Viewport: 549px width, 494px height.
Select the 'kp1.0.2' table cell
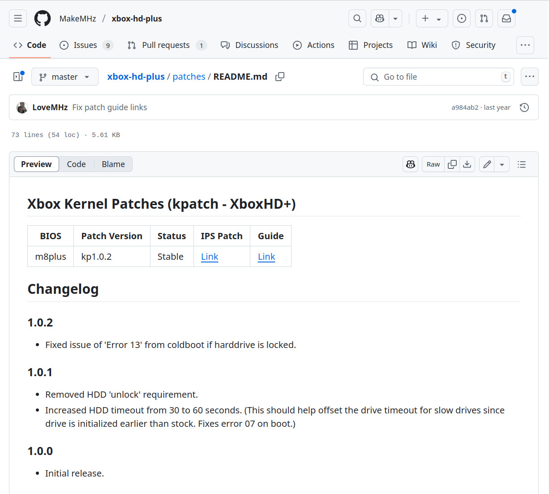pos(112,257)
